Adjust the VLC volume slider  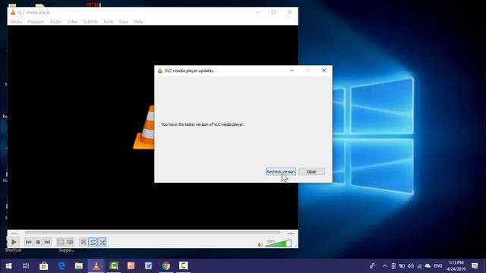click(279, 243)
